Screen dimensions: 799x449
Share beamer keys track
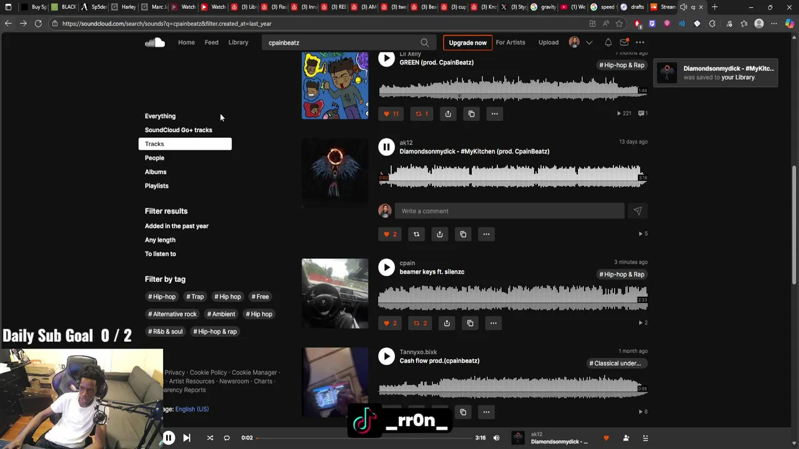(446, 323)
